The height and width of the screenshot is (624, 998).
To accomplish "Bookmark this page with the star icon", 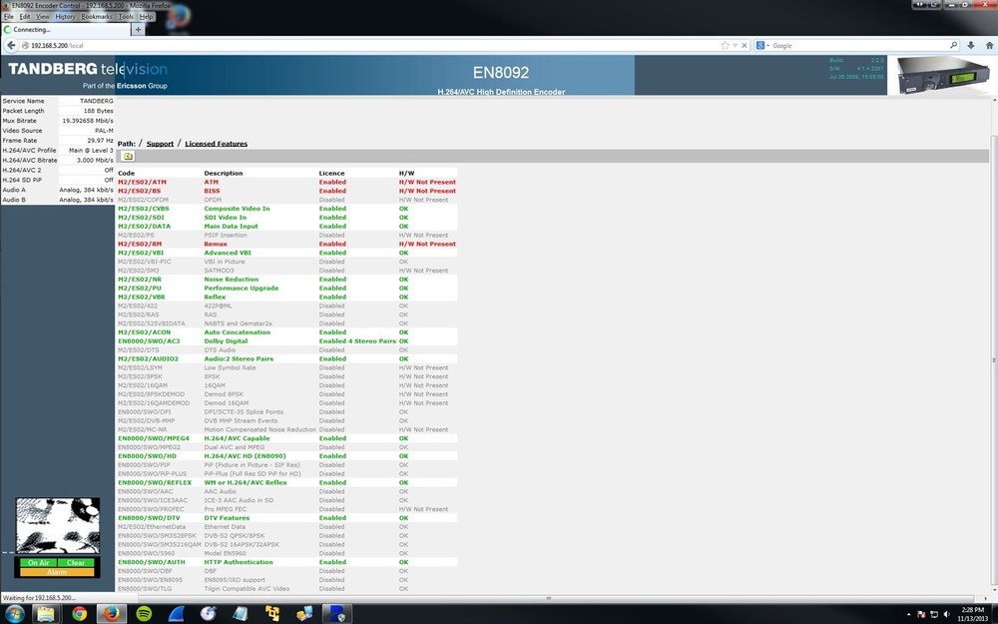I will (726, 46).
